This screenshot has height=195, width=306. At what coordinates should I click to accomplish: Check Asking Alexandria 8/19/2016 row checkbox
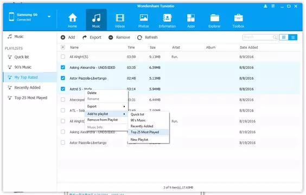click(63, 132)
